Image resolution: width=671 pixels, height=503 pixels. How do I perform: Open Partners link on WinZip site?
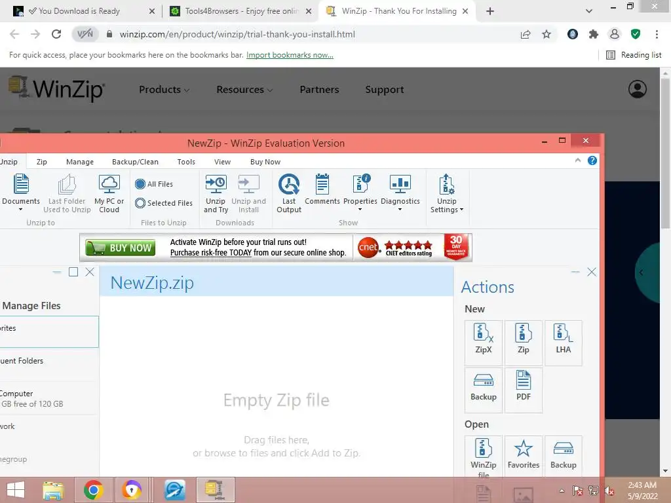[x=319, y=89]
